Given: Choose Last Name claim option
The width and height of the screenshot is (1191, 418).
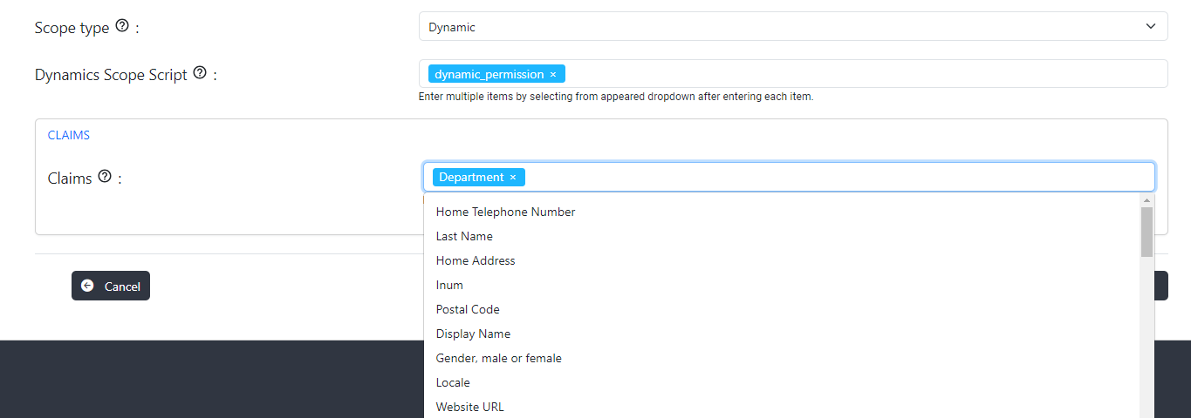Looking at the screenshot, I should (x=464, y=236).
